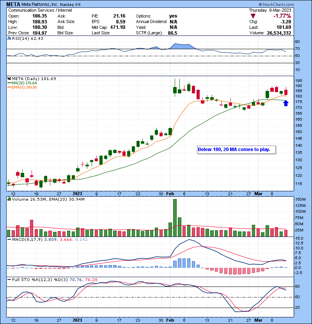Click the Volume figure 26,534,332

pos(279,33)
